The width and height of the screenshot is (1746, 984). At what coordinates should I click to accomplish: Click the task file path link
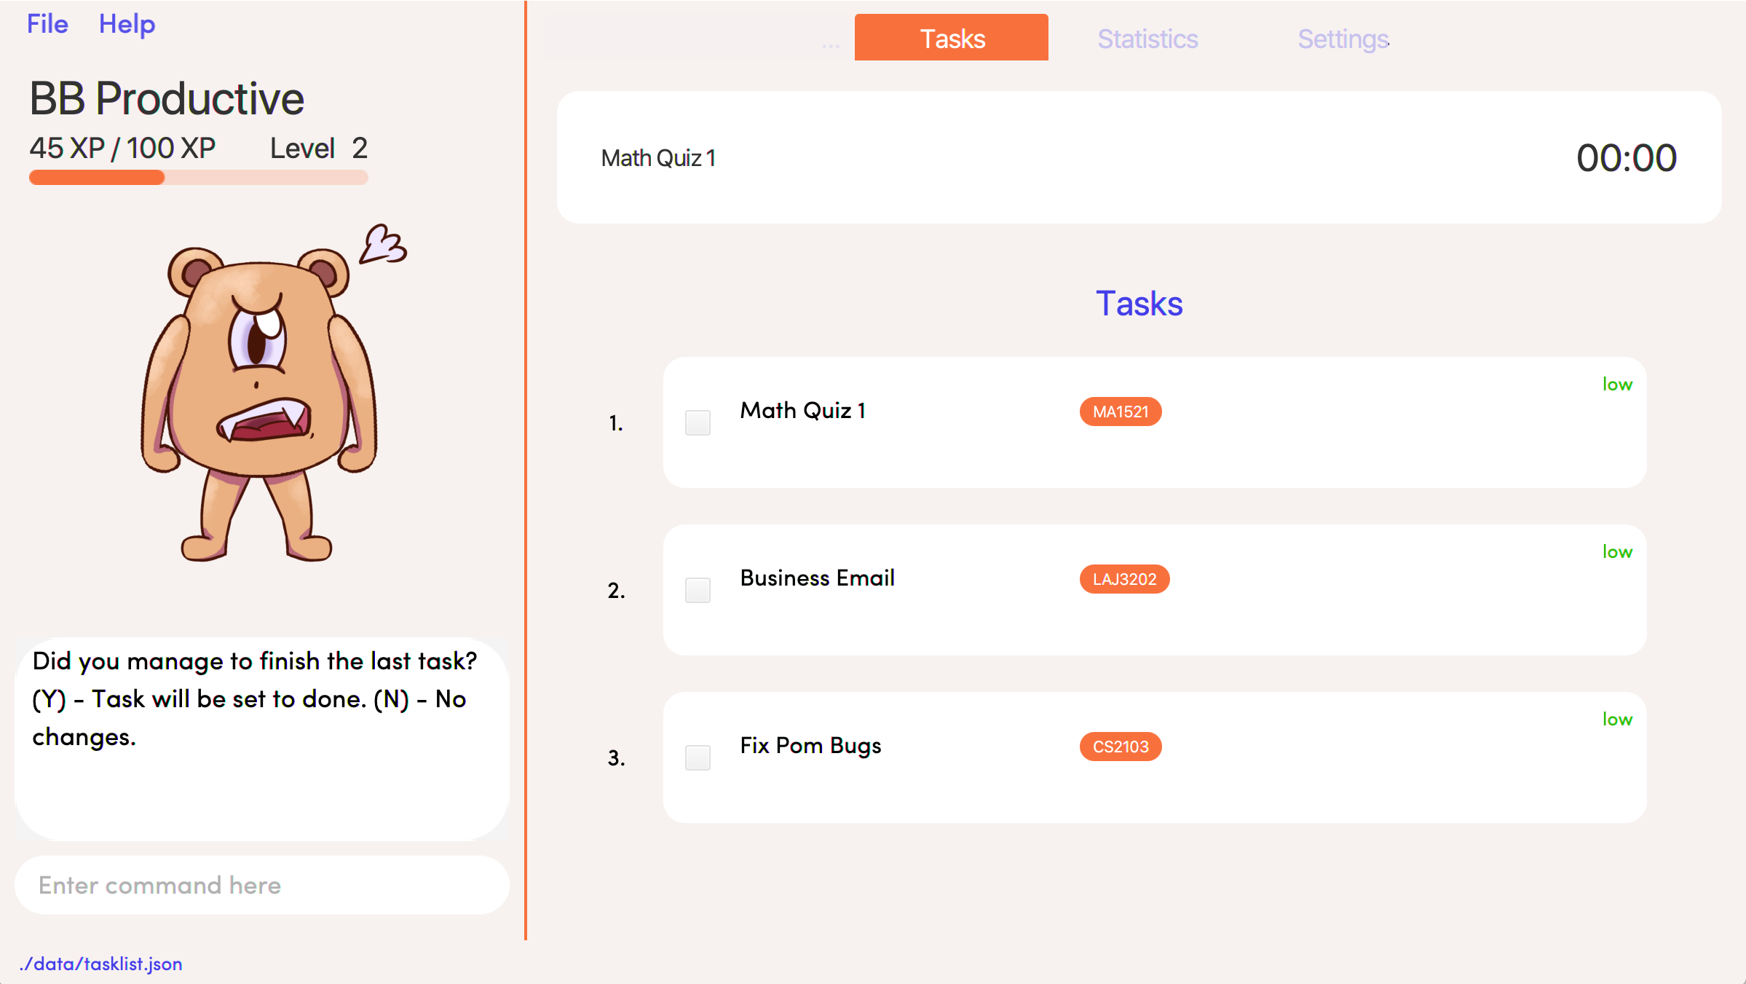coord(102,962)
